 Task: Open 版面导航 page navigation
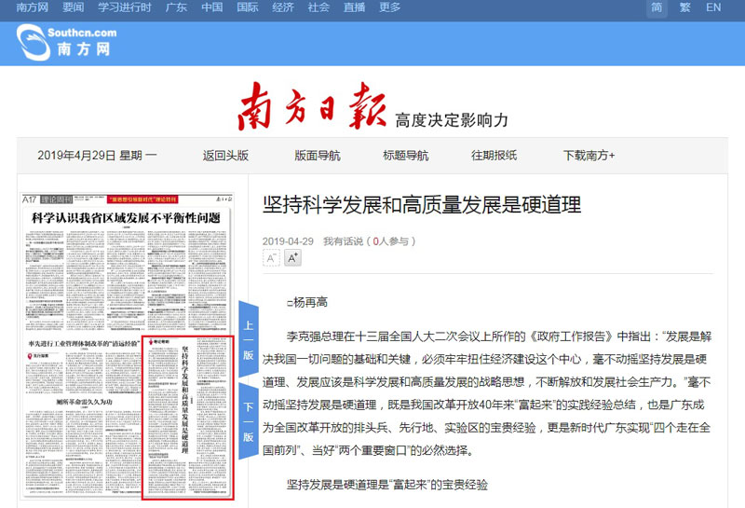coord(318,156)
